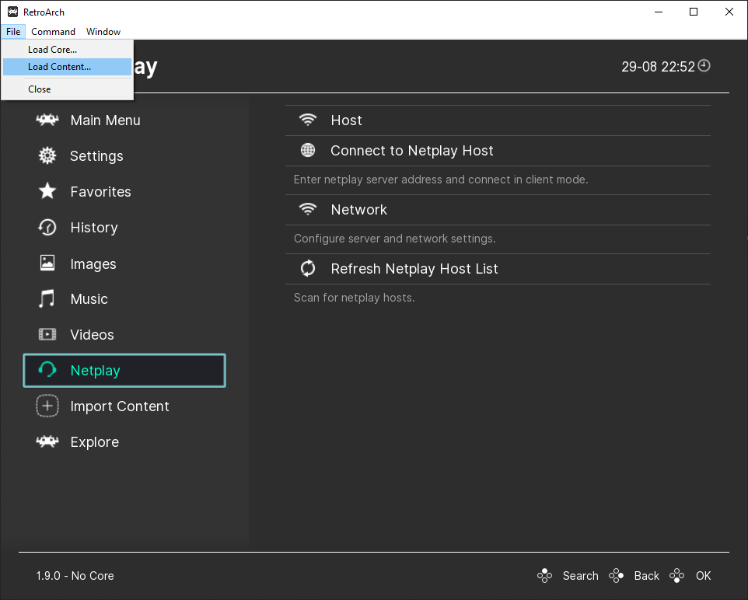
Task: Open the Host netplay option
Action: click(346, 120)
